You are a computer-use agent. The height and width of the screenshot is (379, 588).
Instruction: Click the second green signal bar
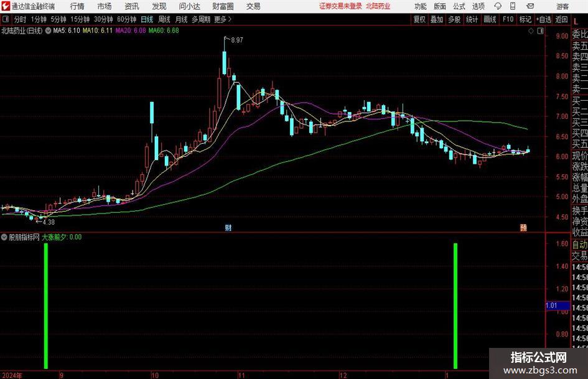(455, 306)
